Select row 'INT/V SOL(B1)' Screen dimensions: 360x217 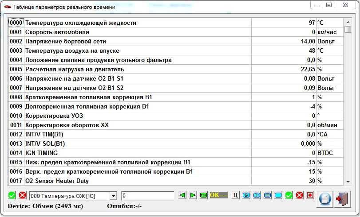176,143
